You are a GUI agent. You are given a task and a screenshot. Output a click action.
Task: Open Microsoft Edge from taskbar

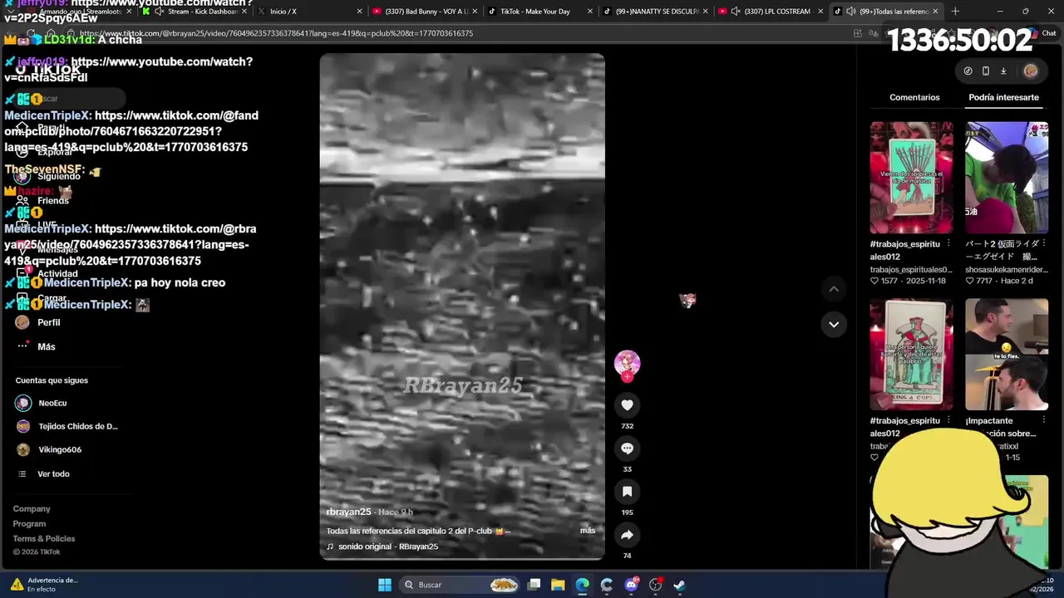click(582, 585)
